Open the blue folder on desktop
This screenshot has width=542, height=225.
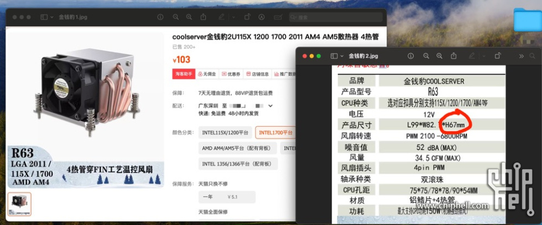point(528,20)
